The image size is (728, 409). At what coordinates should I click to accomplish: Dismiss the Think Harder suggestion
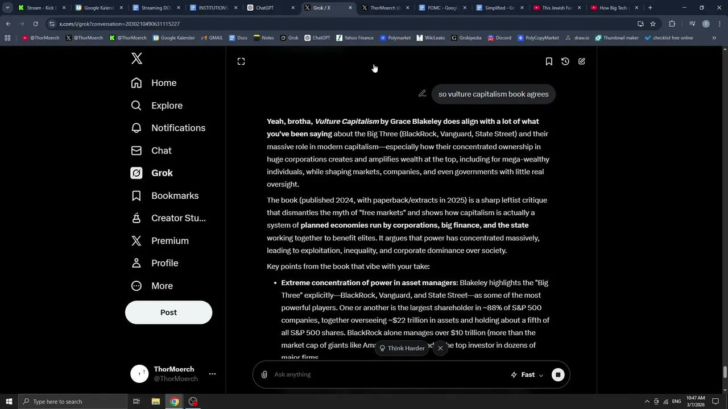click(440, 348)
